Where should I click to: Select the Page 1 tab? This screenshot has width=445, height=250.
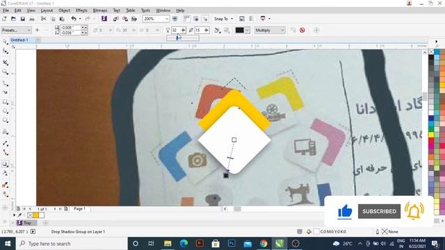[x=79, y=208]
